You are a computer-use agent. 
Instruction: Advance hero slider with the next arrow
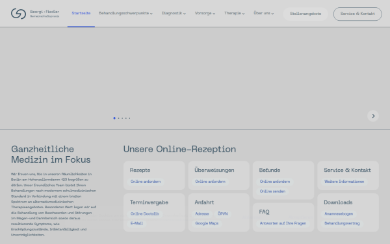click(x=373, y=116)
